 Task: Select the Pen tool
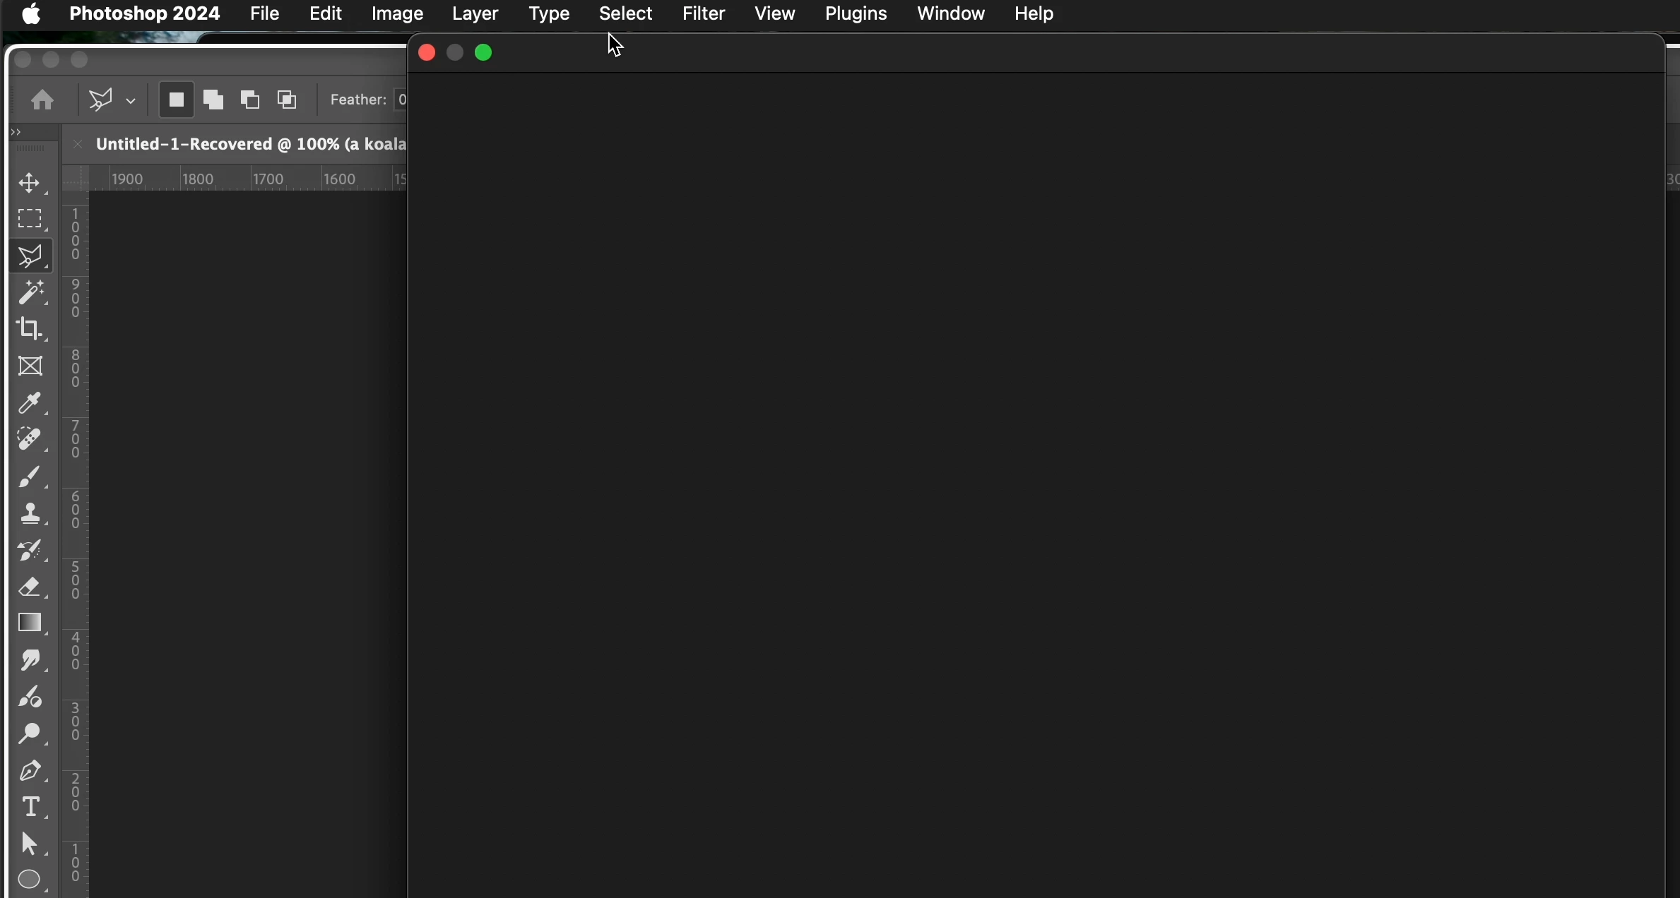30,770
